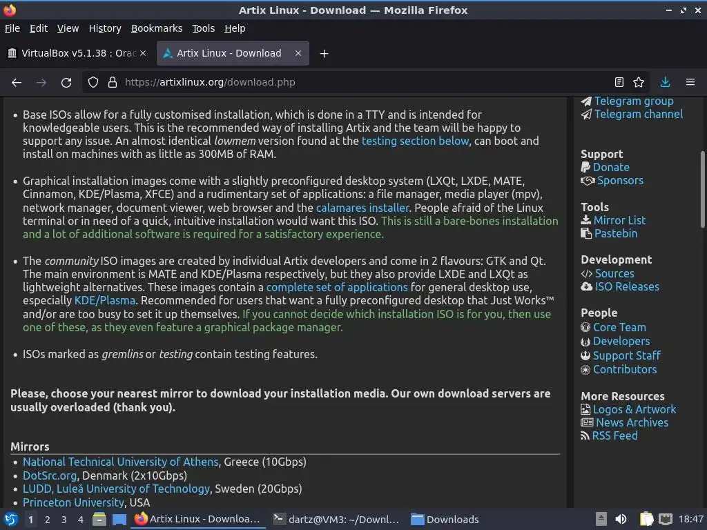
Task: Open the Firefox downloads panel
Action: point(665,82)
